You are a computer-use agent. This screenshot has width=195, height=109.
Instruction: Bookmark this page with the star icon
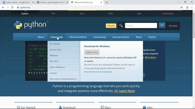point(182,7)
